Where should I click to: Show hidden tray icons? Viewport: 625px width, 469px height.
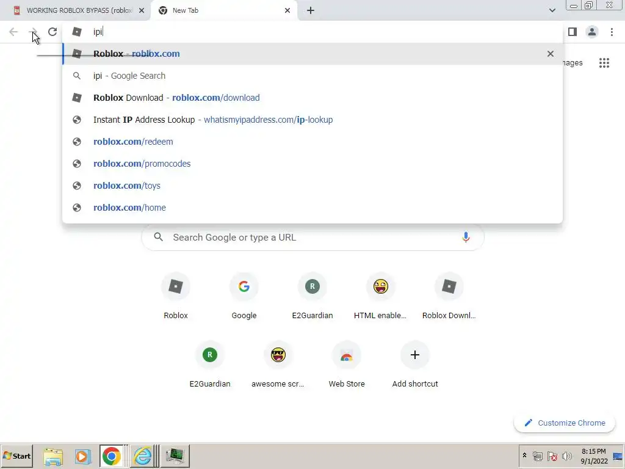[524, 456]
